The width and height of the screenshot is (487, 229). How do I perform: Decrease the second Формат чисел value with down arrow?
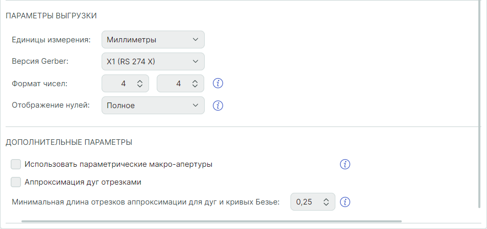(x=194, y=86)
